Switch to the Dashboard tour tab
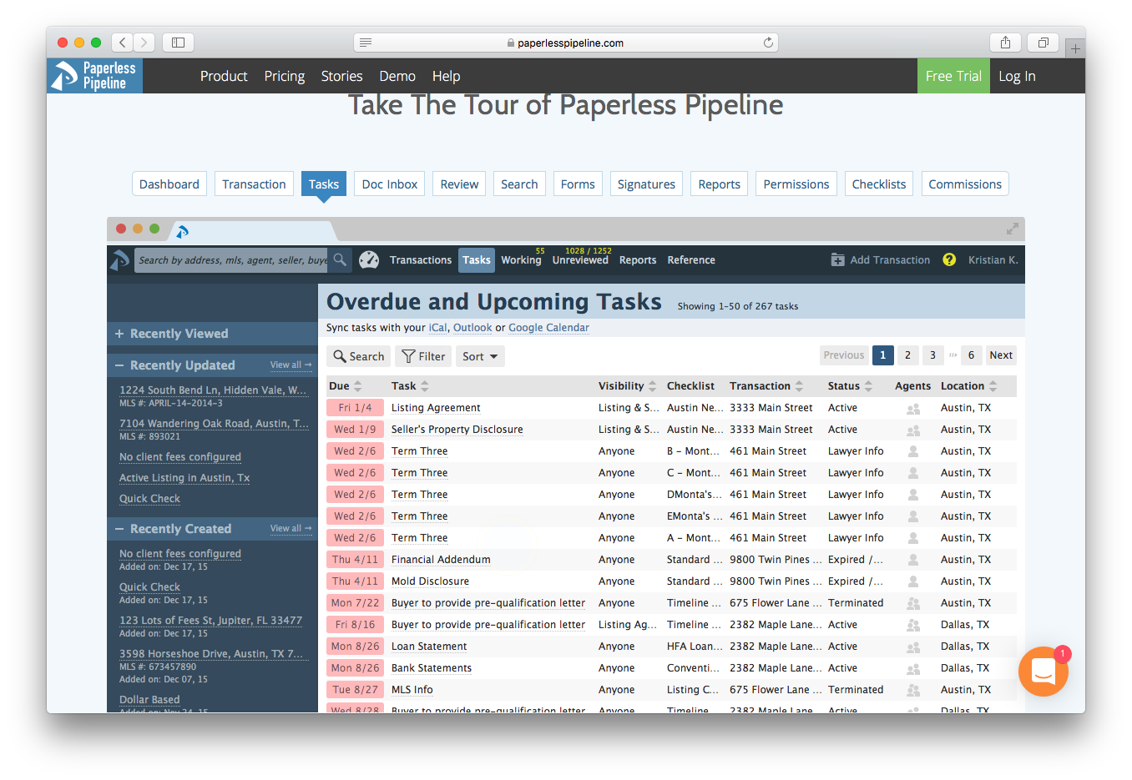1132x780 pixels. 169,184
